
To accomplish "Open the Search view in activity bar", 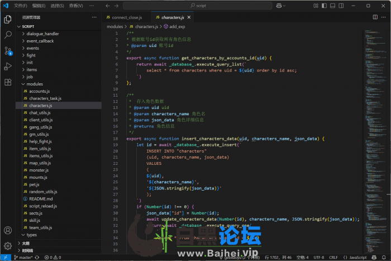I will click(x=8, y=35).
